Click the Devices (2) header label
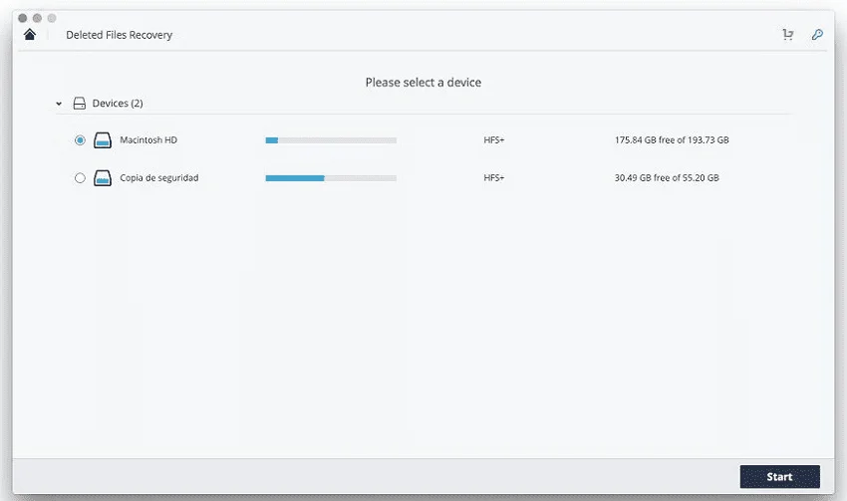The height and width of the screenshot is (501, 847). 118,104
